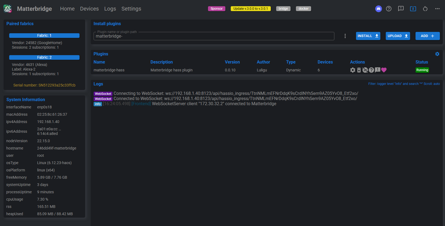This screenshot has height=226, width=445.
Task: Click the Update v.3.0.0 to v.3.0.1 badge
Action: [251, 9]
